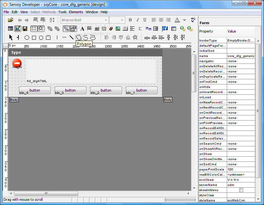Select the btn_2 button on form
Screen dimensions: 264x205
(x=106, y=90)
